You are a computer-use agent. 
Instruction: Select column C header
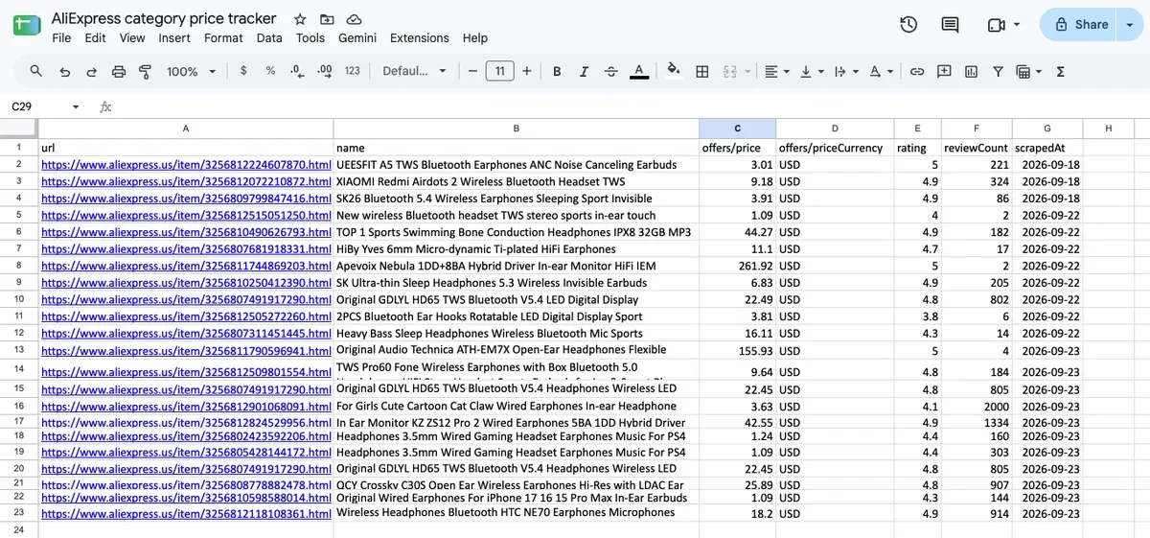click(737, 129)
